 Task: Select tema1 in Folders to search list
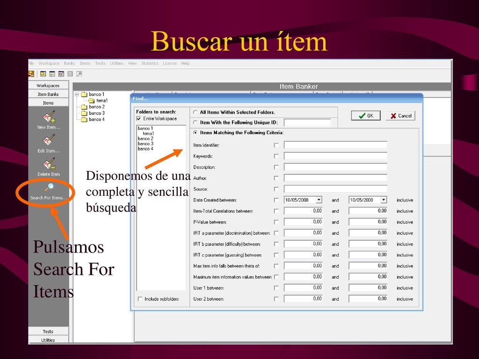click(148, 133)
